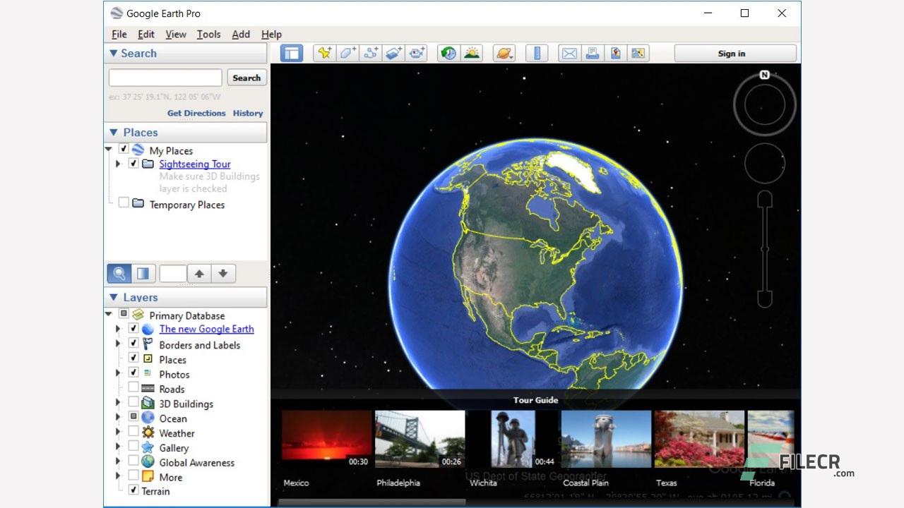This screenshot has height=508, width=904.
Task: Check the Temporary Places checkbox
Action: pos(124,203)
